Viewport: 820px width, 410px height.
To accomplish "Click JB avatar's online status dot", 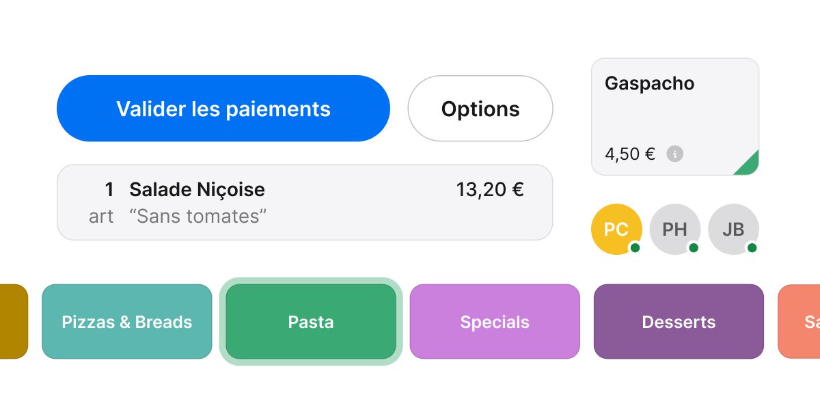I will pos(750,247).
